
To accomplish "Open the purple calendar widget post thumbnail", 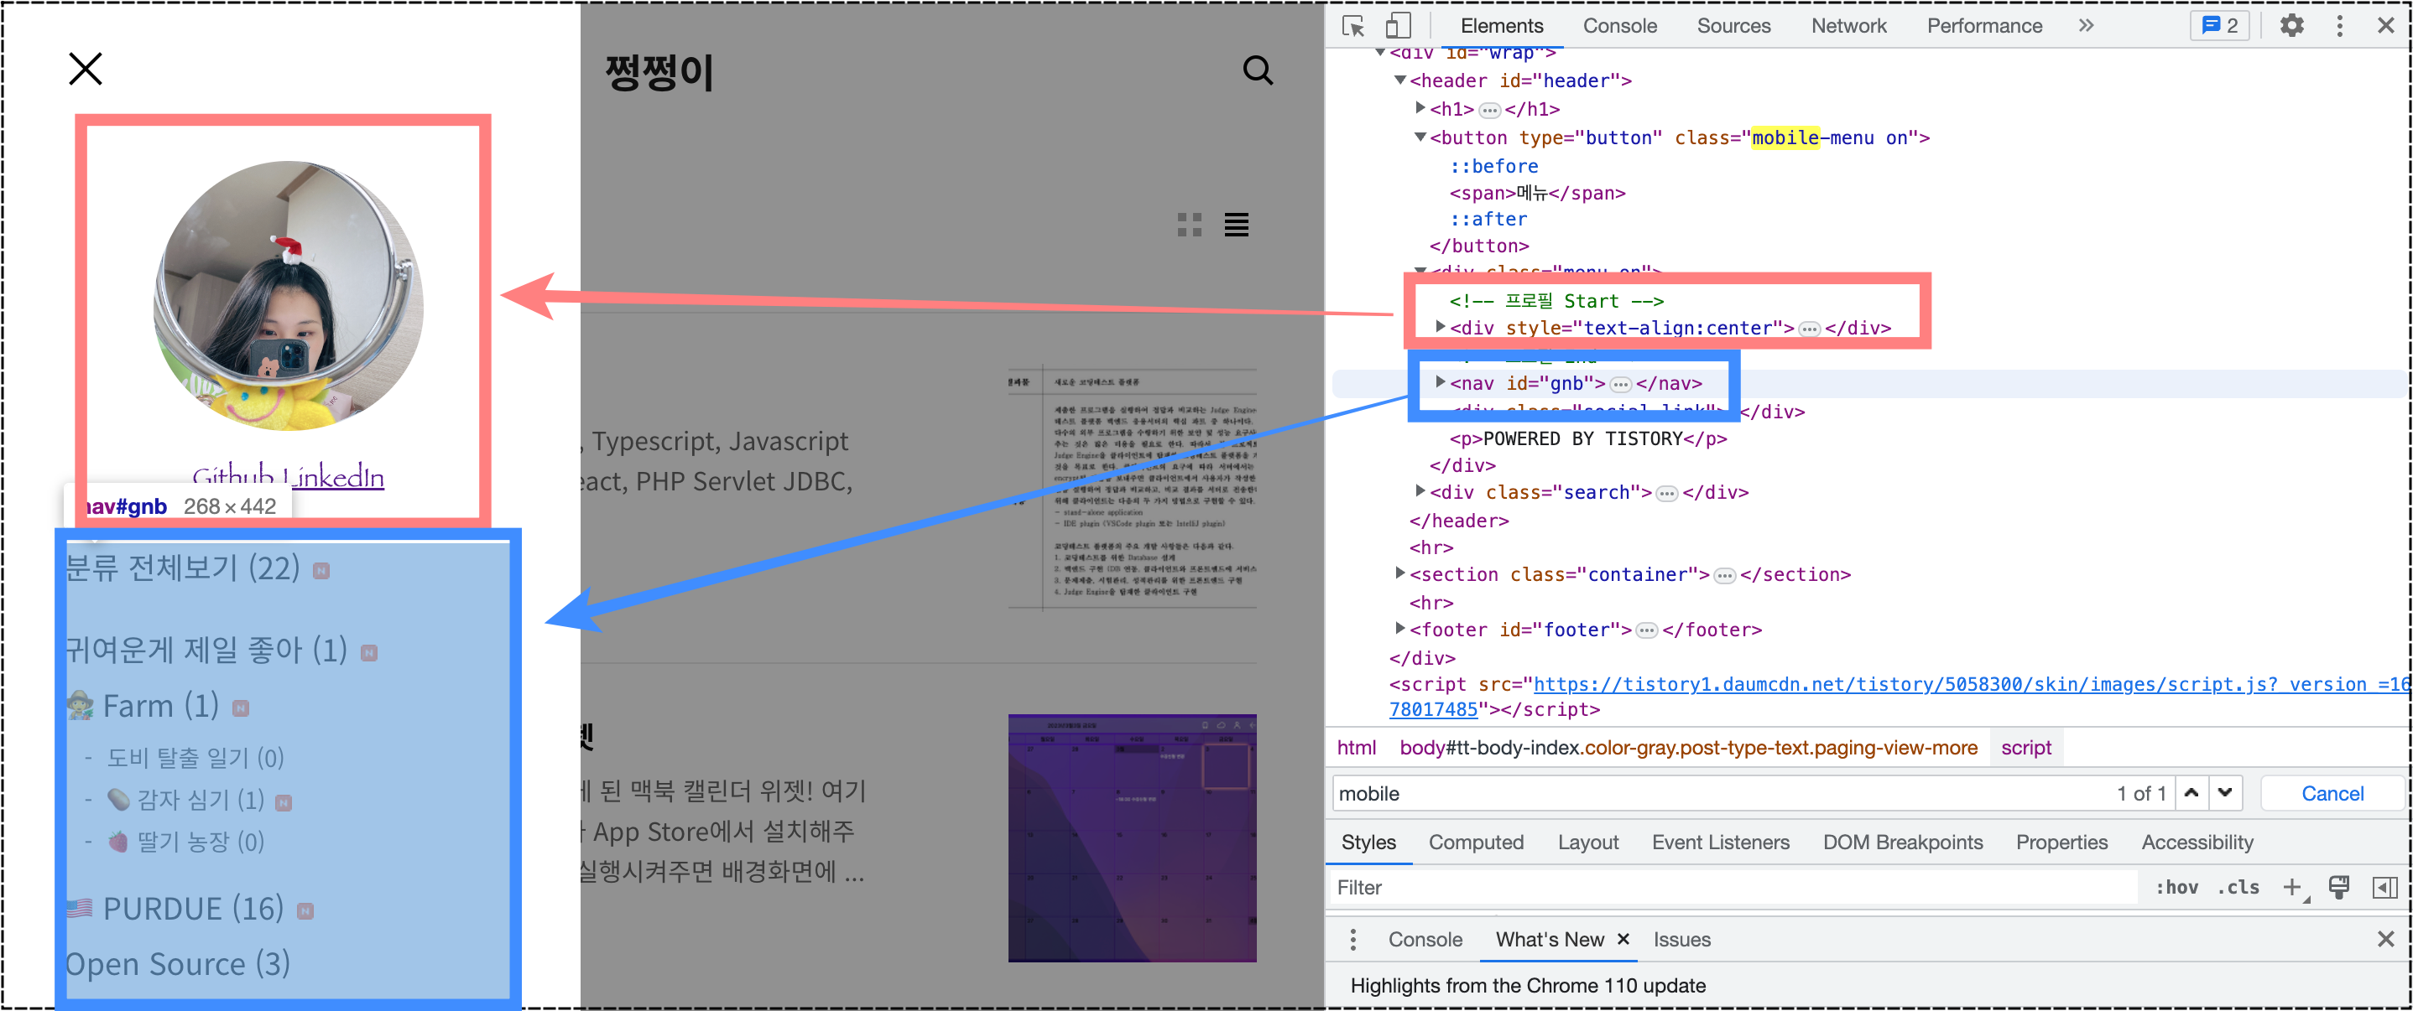I will [x=1132, y=837].
